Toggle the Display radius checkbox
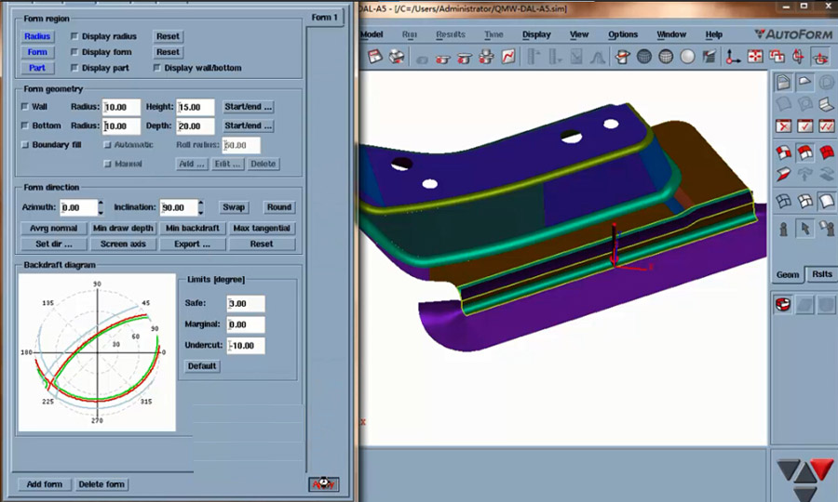This screenshot has height=502, width=838. (x=74, y=36)
